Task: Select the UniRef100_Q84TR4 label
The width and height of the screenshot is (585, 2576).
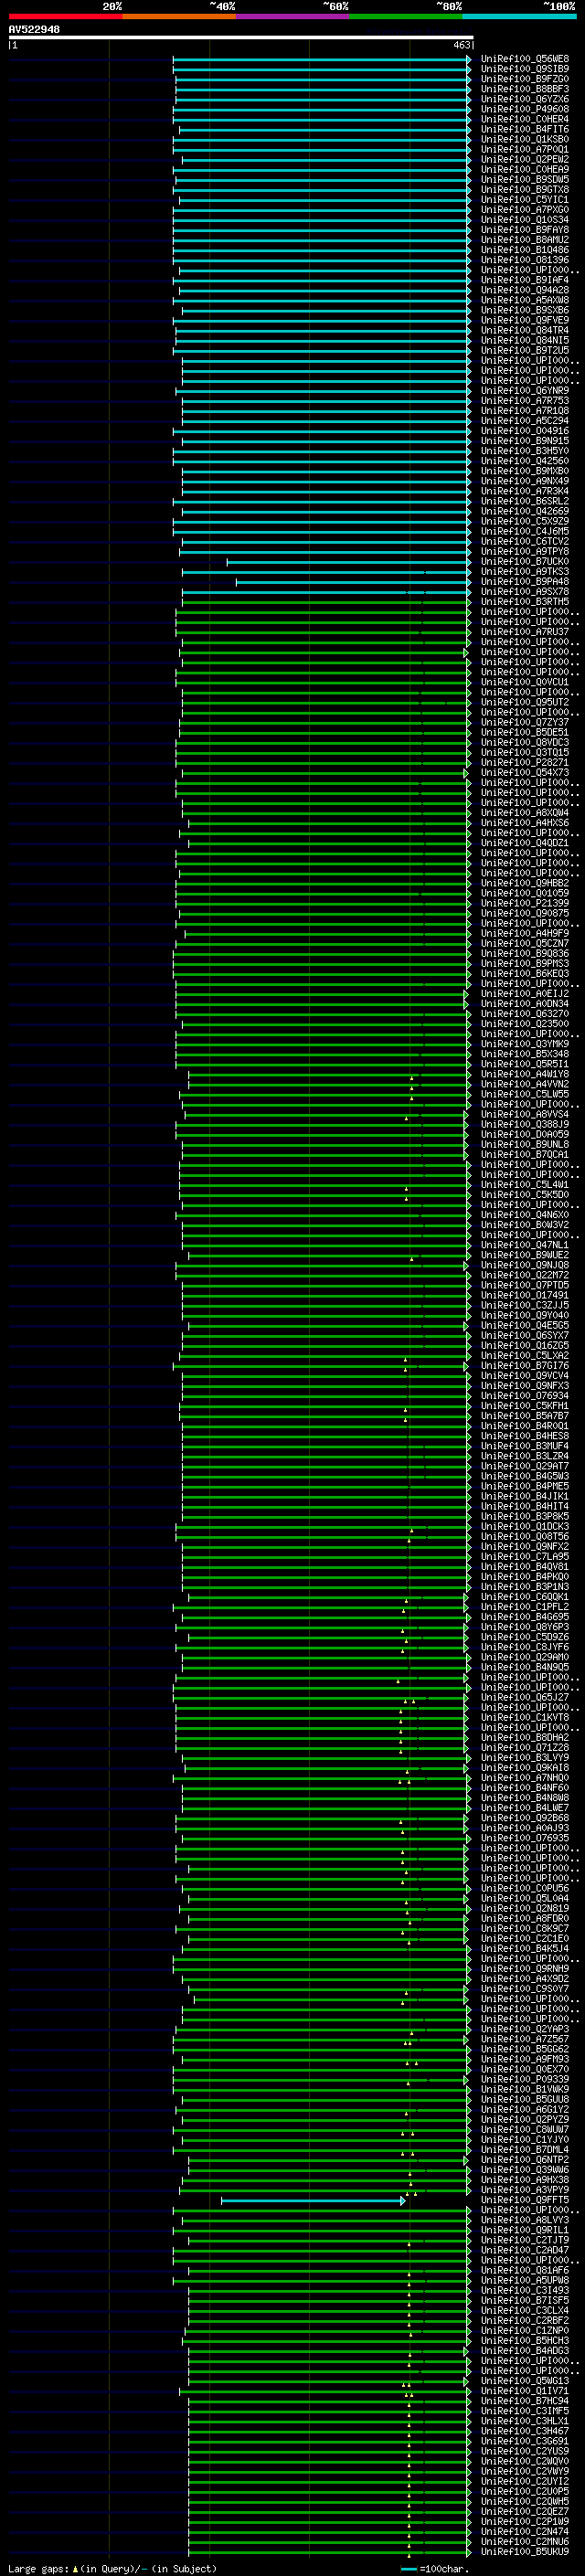Action: click(525, 330)
